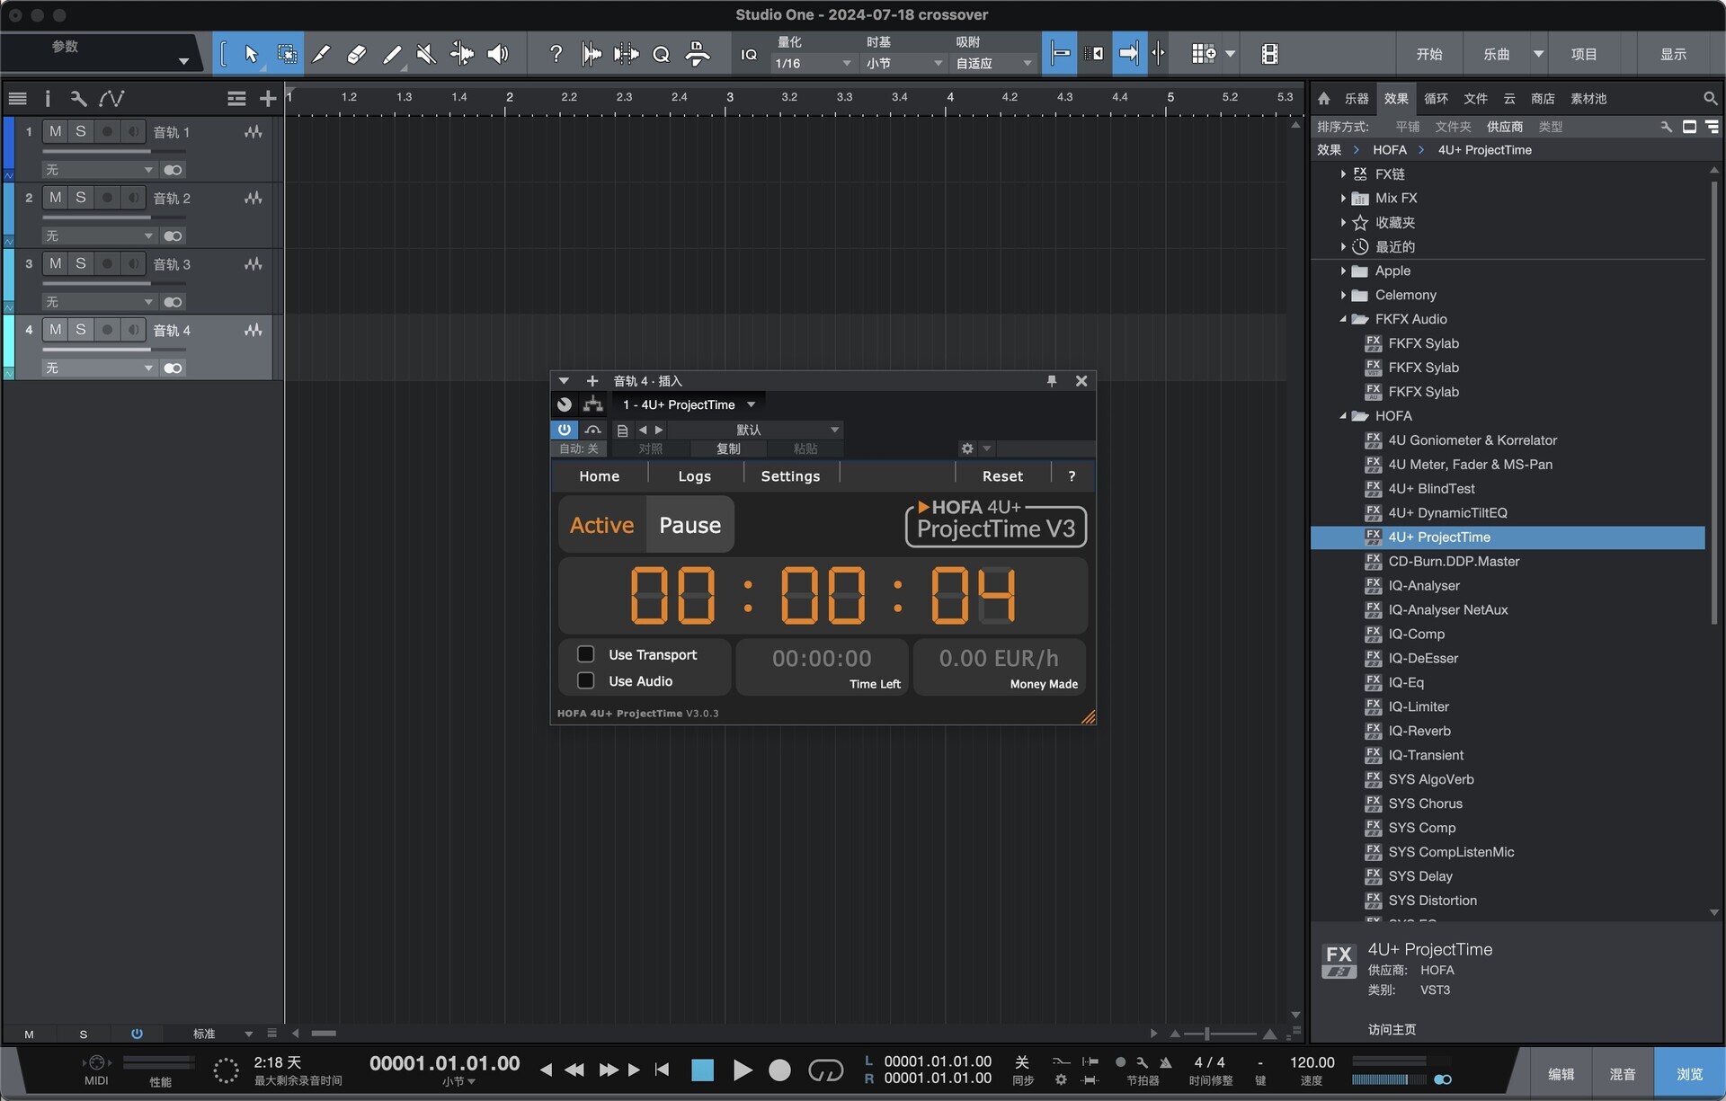1726x1101 pixels.
Task: Mute track 音轨 2
Action: click(56, 198)
